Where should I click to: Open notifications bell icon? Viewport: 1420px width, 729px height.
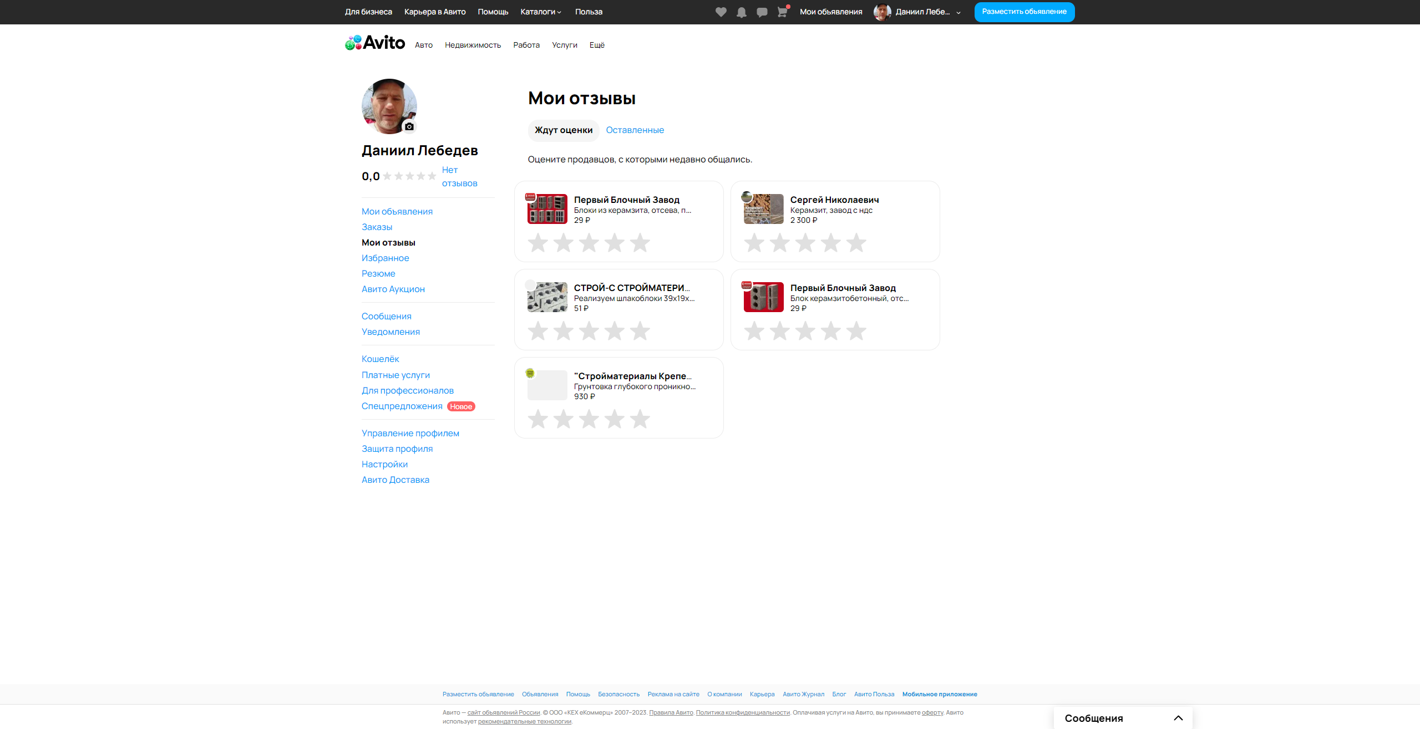click(741, 12)
